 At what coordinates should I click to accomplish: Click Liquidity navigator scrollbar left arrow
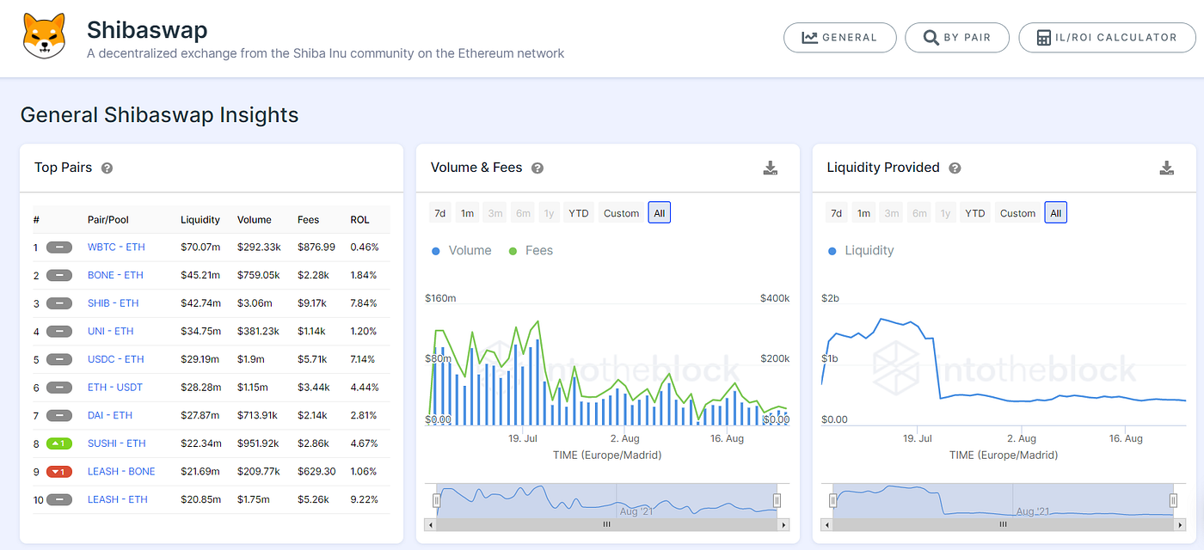827,523
